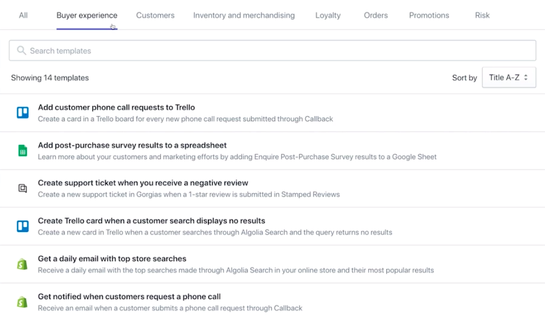This screenshot has height=316, width=545.
Task: Select the Risk tab
Action: 481,15
